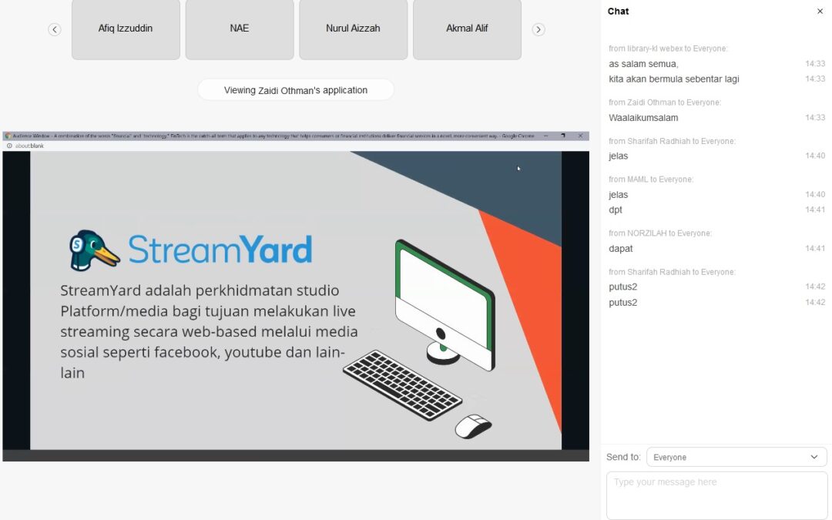Click the Send to label
This screenshot has width=832, height=520.
[x=623, y=457]
